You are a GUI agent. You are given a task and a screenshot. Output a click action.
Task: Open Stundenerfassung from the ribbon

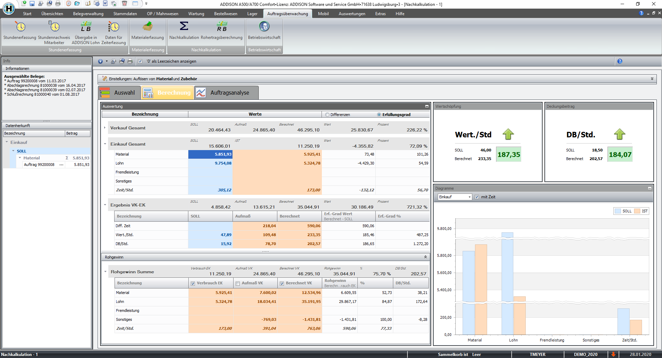20,27
